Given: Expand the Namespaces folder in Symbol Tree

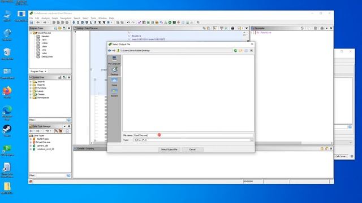Looking at the screenshot, I should pos(31,98).
